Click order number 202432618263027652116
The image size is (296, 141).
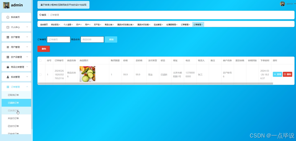pos(59,75)
